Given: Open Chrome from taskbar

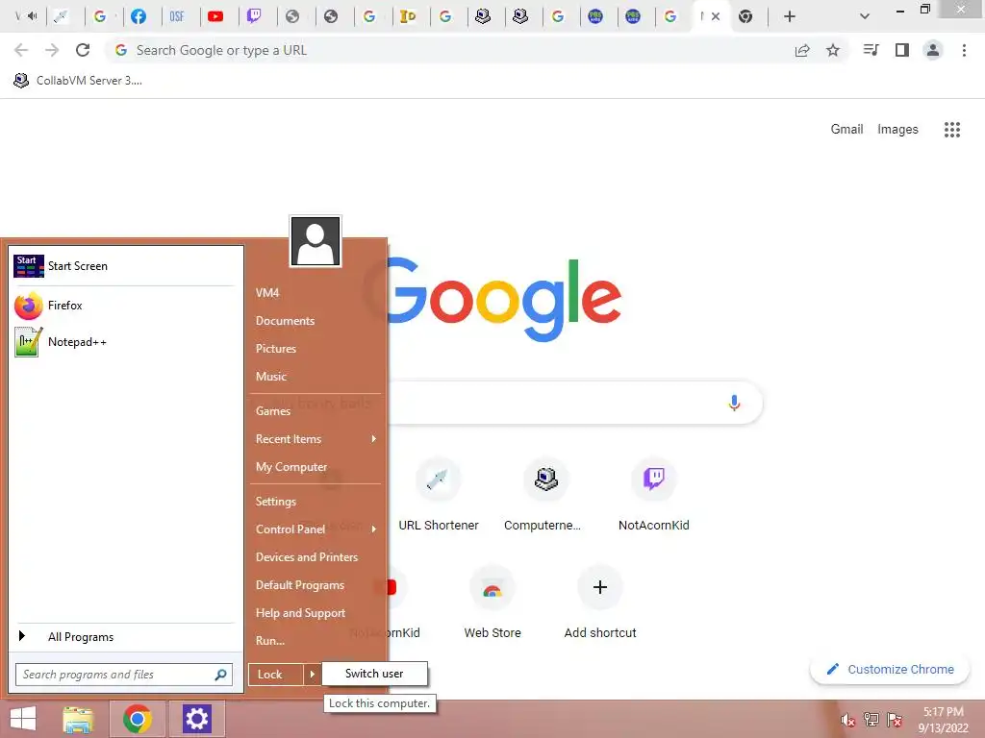Looking at the screenshot, I should 137,719.
